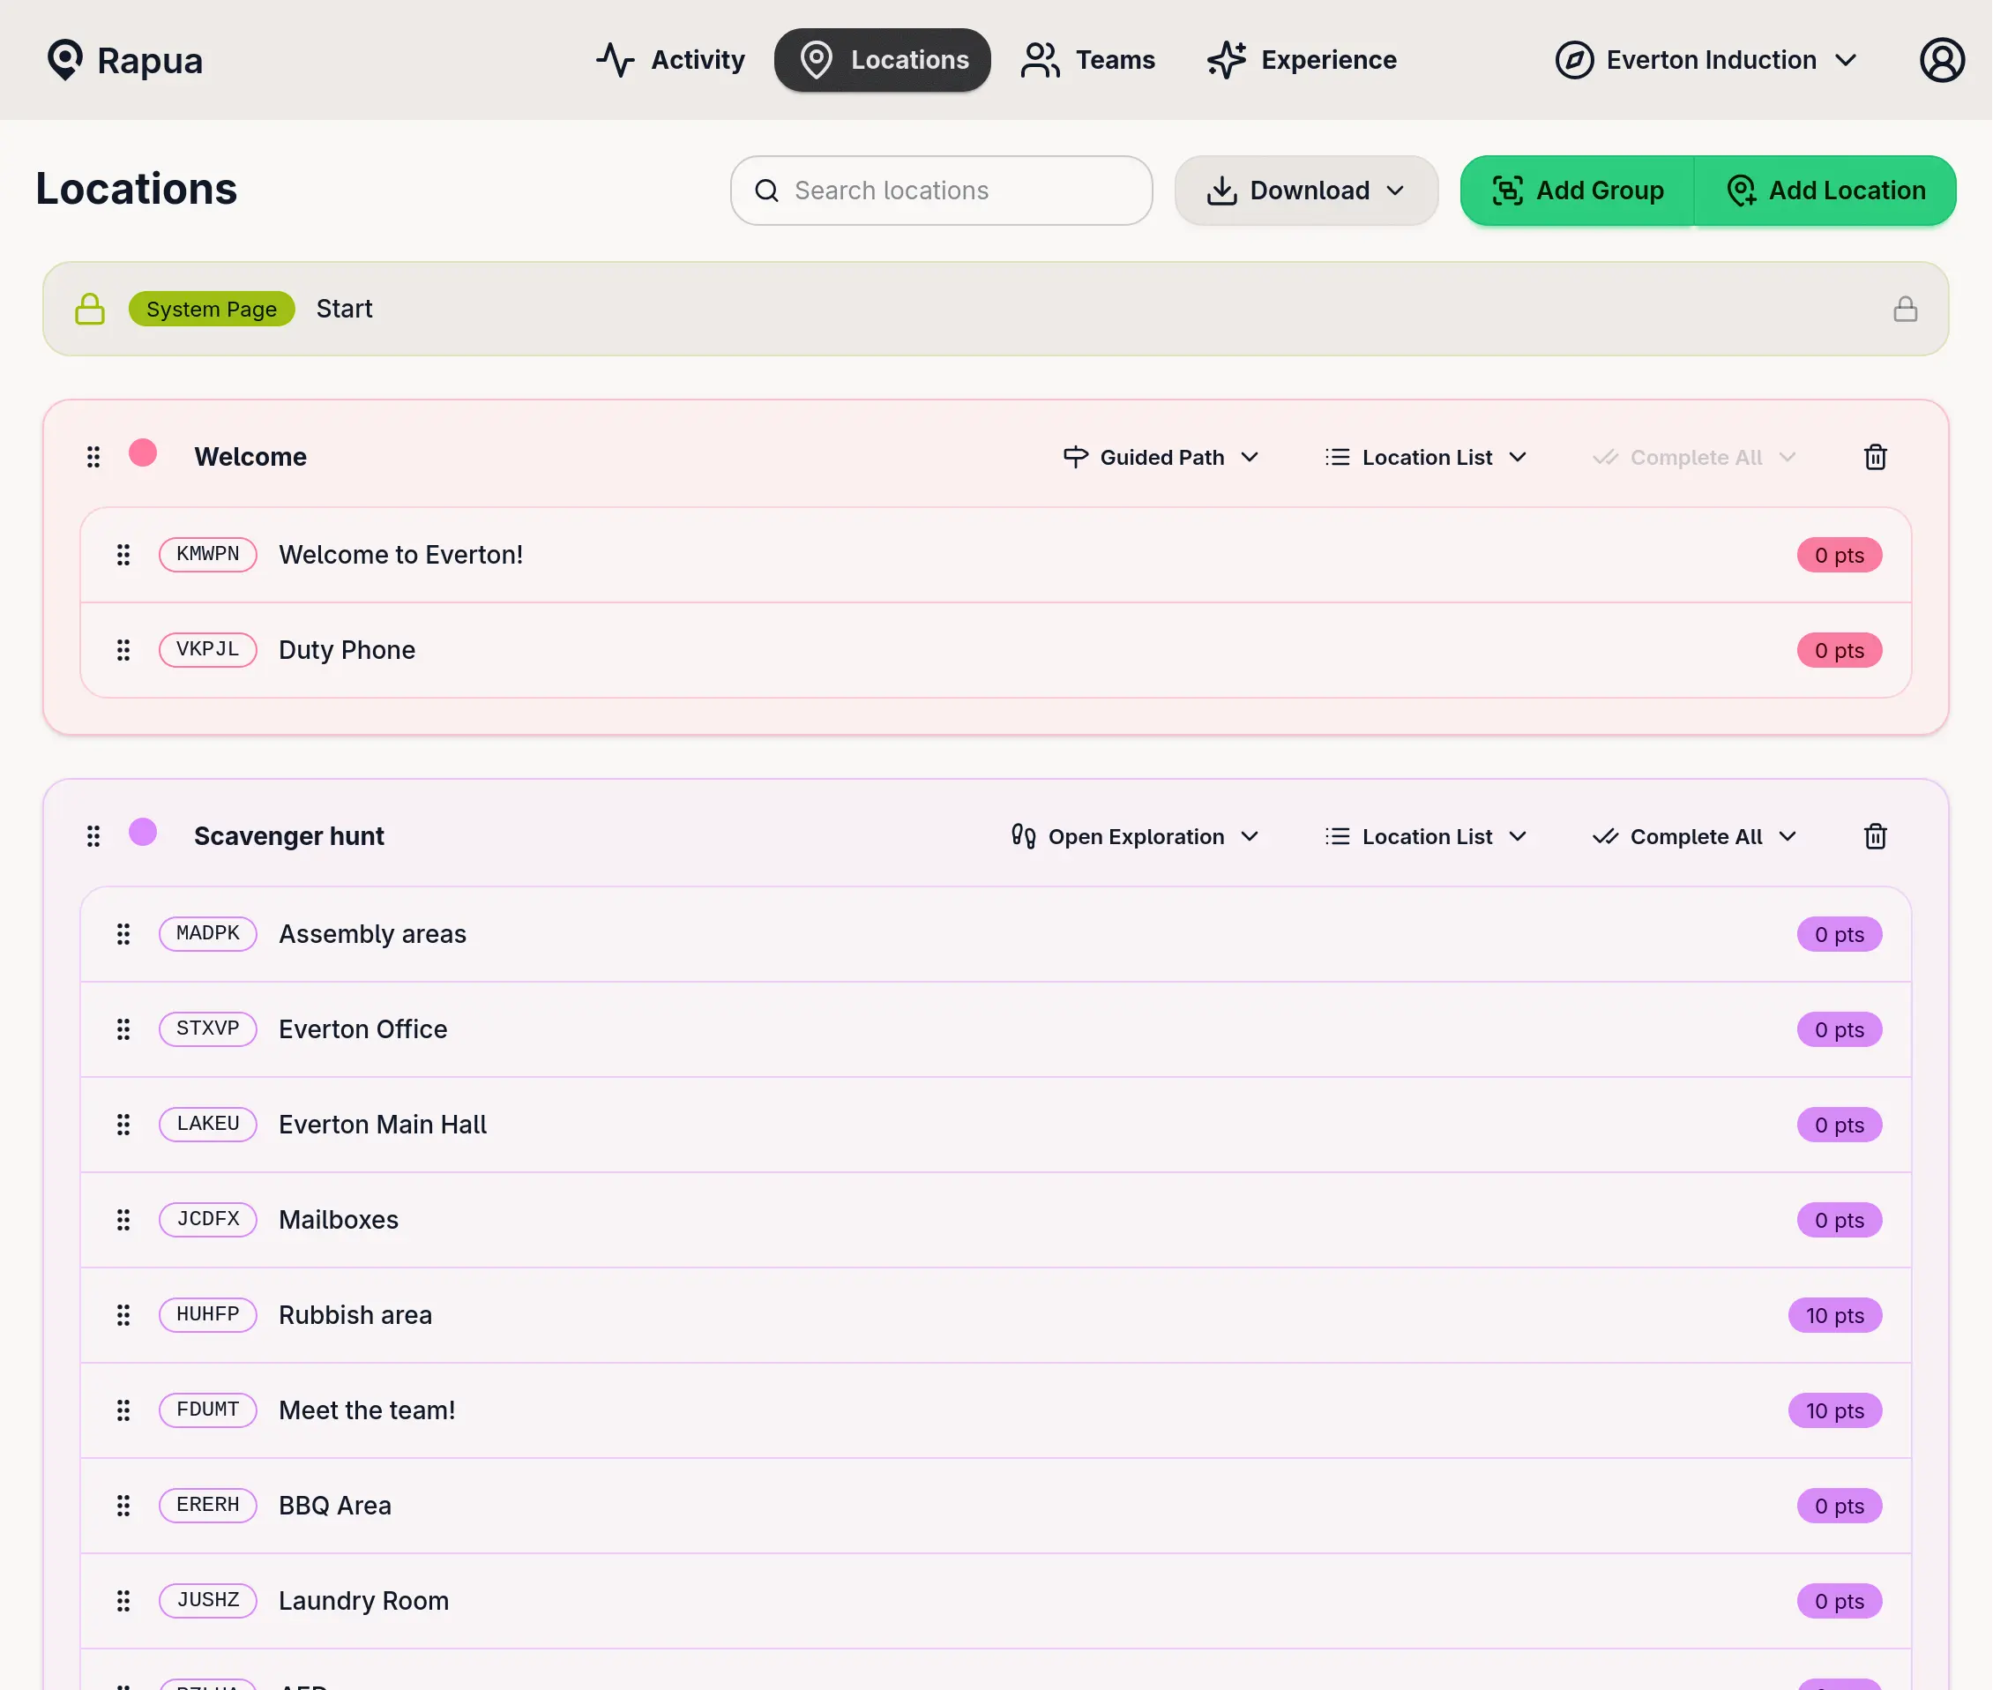Expand the Download dropdown
1993x1690 pixels.
coord(1305,191)
